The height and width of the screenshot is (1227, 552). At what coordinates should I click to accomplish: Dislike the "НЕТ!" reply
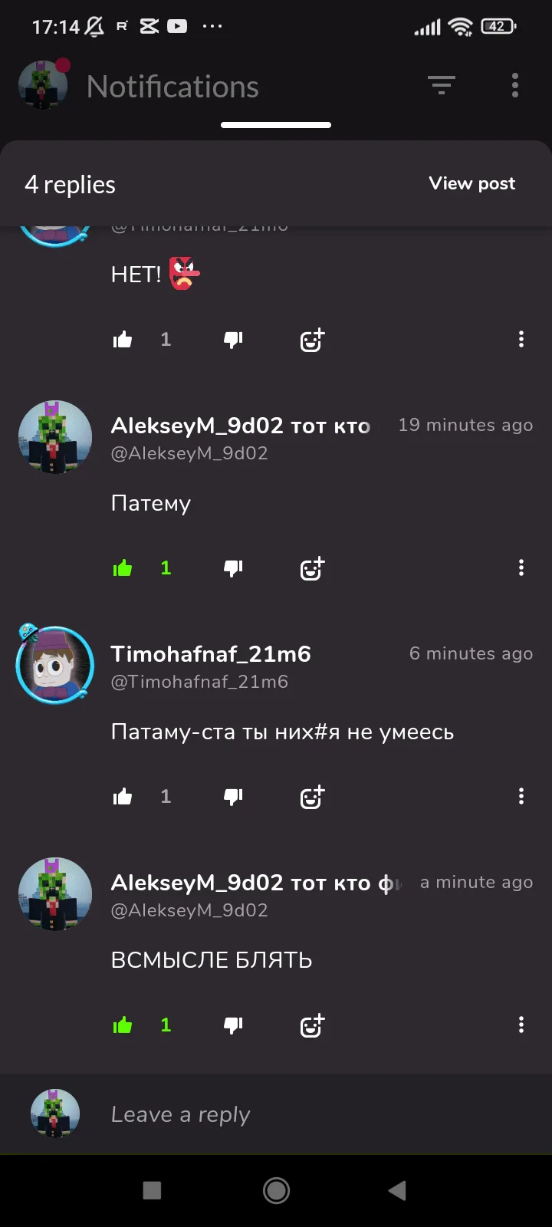click(x=233, y=340)
